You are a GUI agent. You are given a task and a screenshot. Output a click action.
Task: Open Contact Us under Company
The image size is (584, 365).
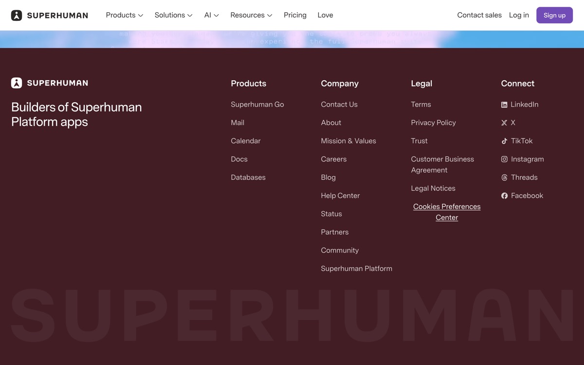(x=339, y=104)
